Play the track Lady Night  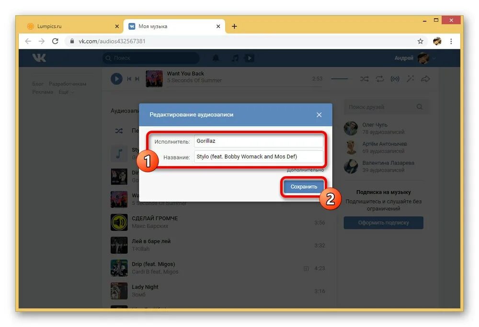119,291
